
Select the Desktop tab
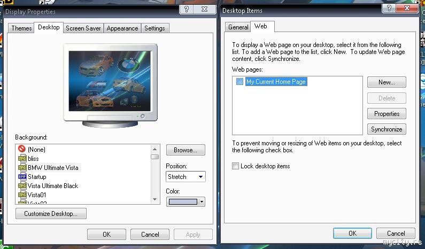point(49,27)
